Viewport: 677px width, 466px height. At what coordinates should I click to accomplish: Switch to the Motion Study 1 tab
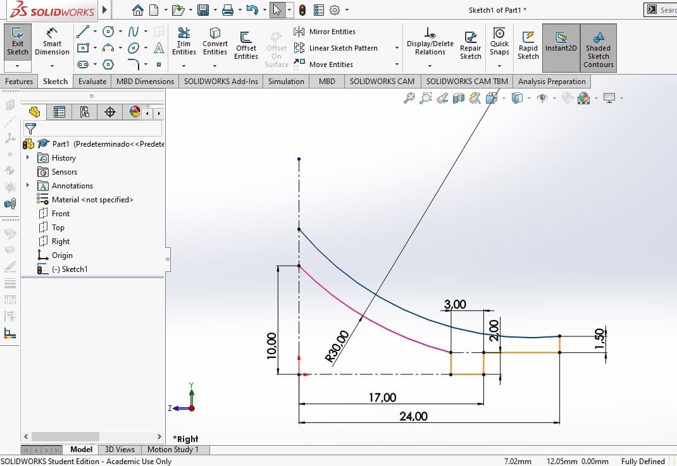(173, 449)
